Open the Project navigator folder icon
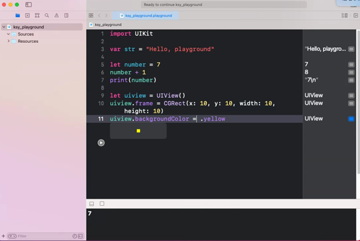 click(x=18, y=16)
